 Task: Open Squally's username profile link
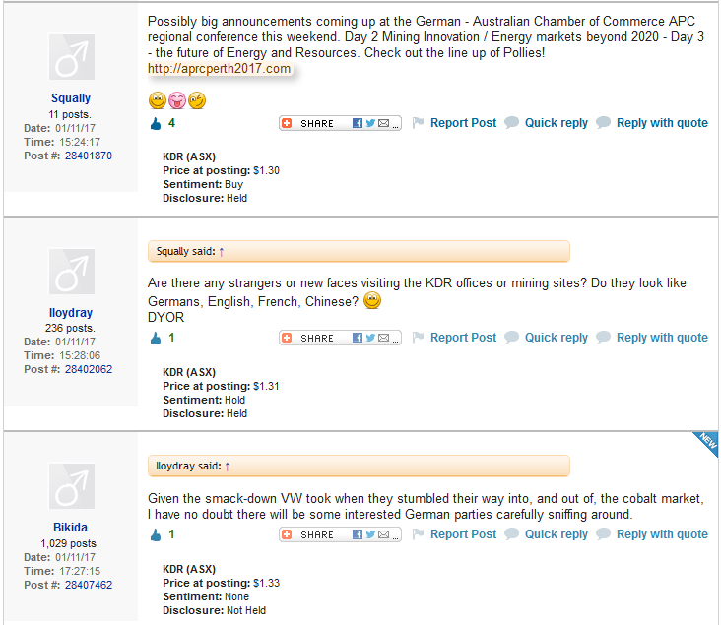point(71,98)
